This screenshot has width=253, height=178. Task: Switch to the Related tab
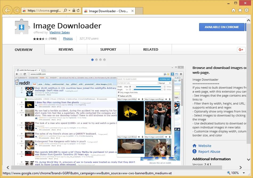151,49
